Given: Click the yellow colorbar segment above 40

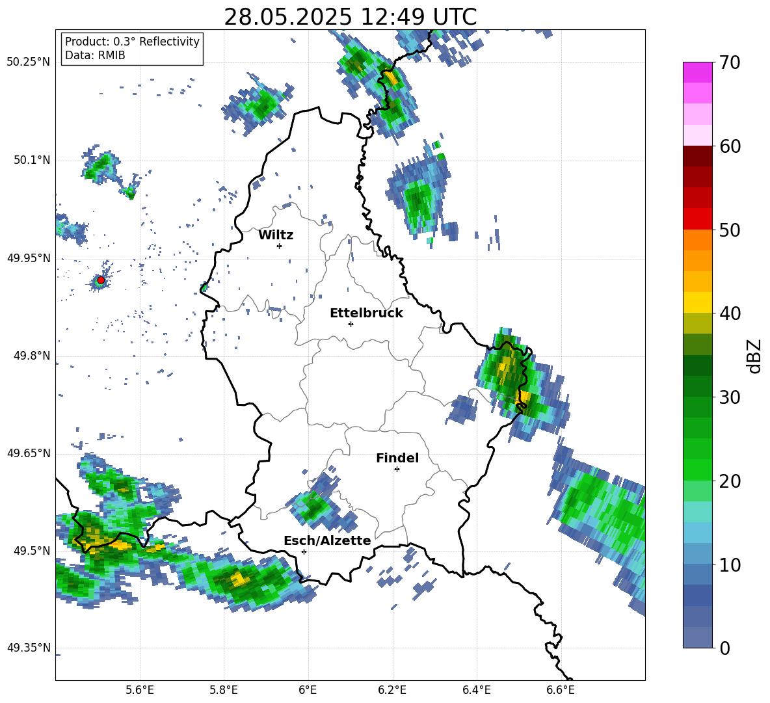Looking at the screenshot, I should pyautogui.click(x=697, y=302).
